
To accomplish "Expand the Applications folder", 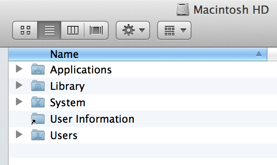I will pyautogui.click(x=19, y=69).
